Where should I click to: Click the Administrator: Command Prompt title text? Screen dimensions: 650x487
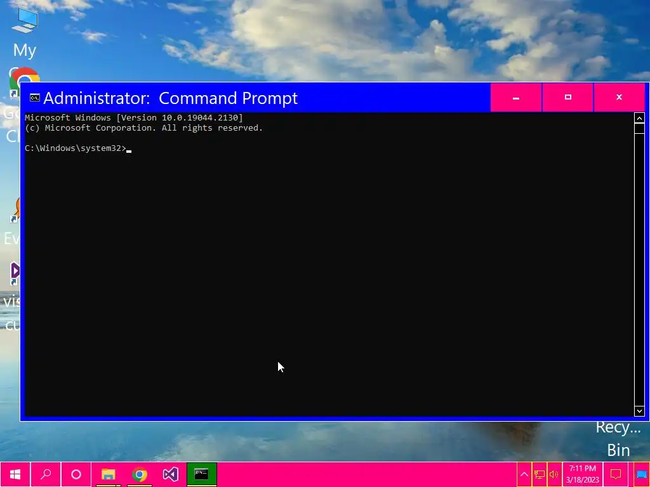[x=170, y=98]
